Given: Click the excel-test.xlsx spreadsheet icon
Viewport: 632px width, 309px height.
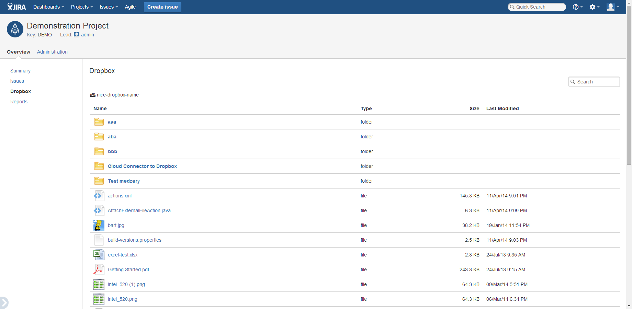Looking at the screenshot, I should point(99,255).
